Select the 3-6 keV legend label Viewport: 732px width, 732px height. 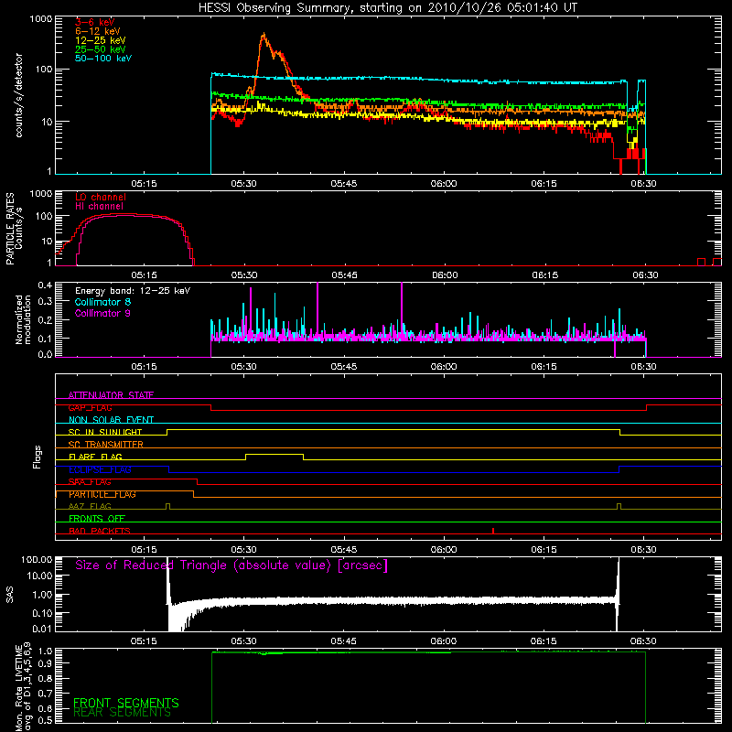[95, 22]
